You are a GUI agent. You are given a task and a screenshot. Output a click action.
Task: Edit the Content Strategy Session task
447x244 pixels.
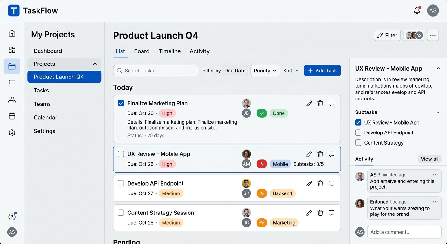(x=309, y=213)
